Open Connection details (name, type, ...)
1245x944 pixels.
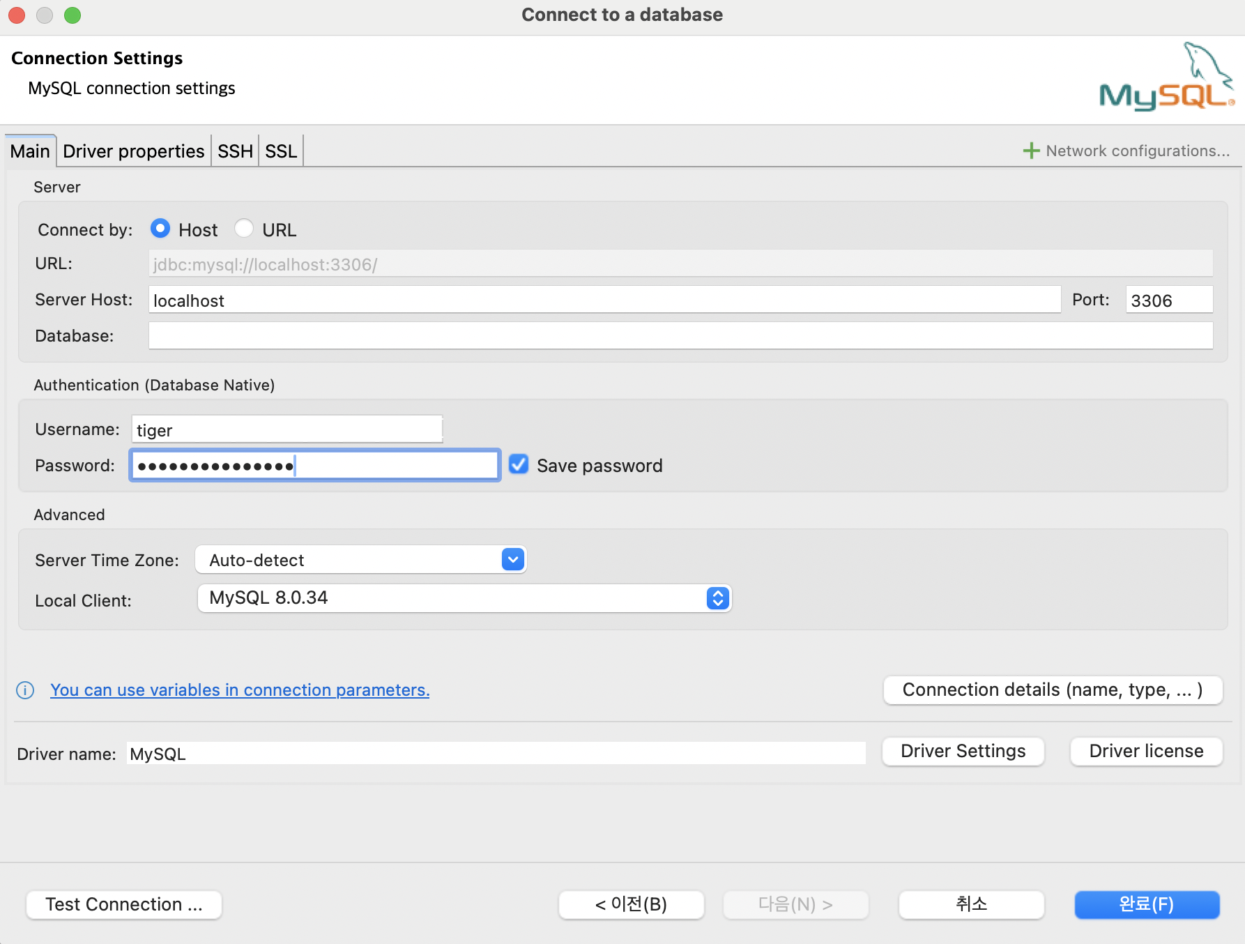1053,690
